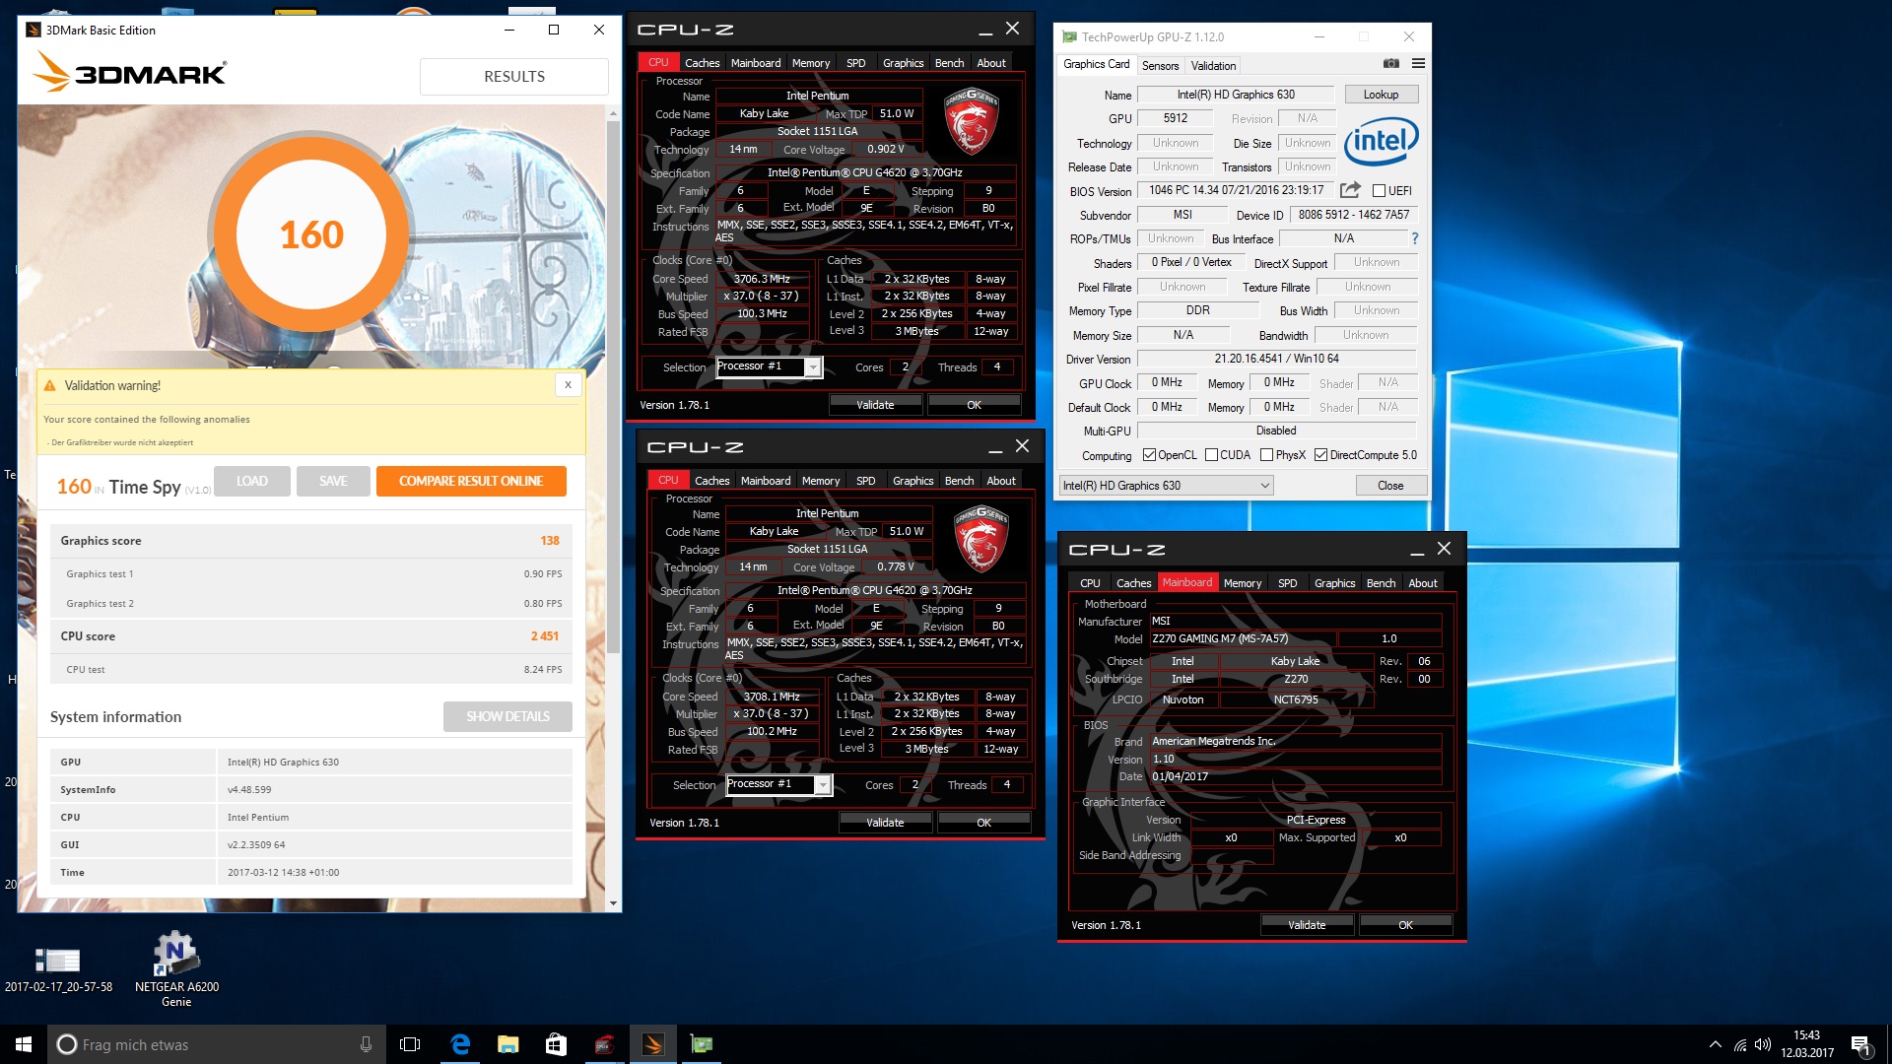Open Processor #1 selection in top CPU-Z
Image resolution: width=1892 pixels, height=1064 pixels.
(769, 366)
